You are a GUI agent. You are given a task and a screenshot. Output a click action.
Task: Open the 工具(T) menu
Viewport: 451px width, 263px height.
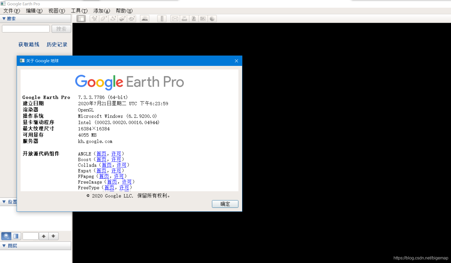[x=79, y=11]
